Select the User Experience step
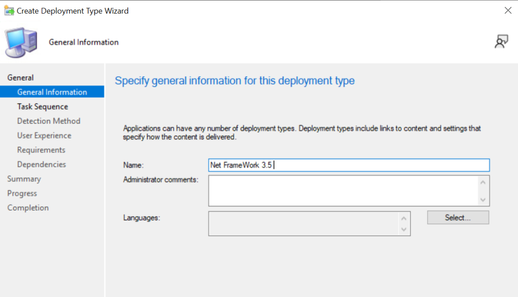Viewport: 518px width, 297px height. point(45,135)
